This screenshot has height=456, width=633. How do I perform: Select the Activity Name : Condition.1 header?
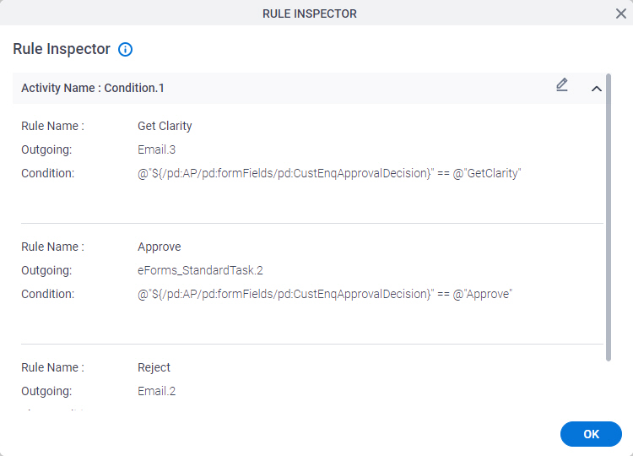309,88
